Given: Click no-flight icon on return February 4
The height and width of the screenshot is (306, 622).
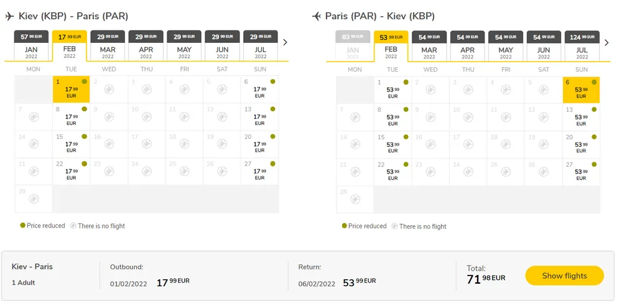Looking at the screenshot, I should pos(506,90).
